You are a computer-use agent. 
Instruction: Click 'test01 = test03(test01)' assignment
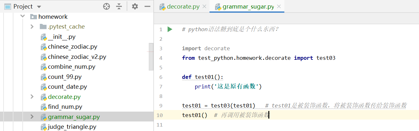pos(218,106)
